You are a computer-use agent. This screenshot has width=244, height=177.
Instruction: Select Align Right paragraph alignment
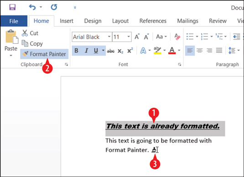coord(209,51)
